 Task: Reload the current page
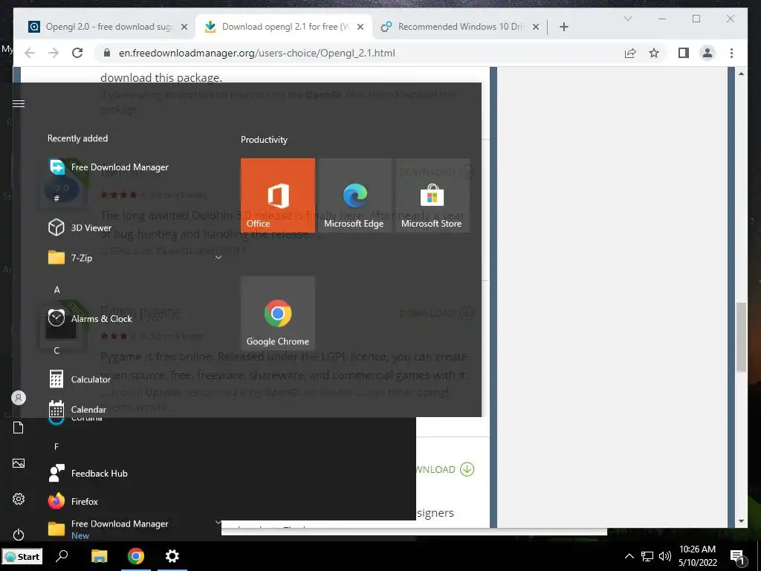pyautogui.click(x=77, y=53)
